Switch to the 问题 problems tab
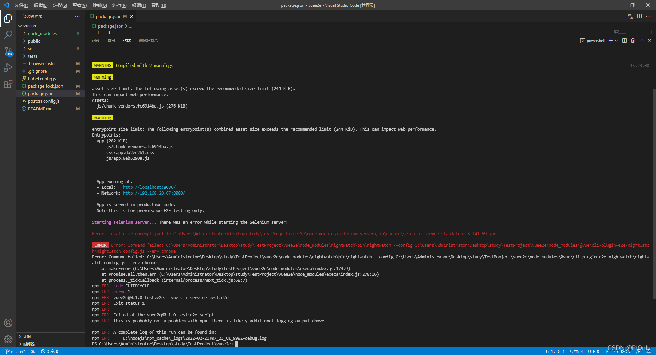This screenshot has height=355, width=656. click(x=95, y=41)
